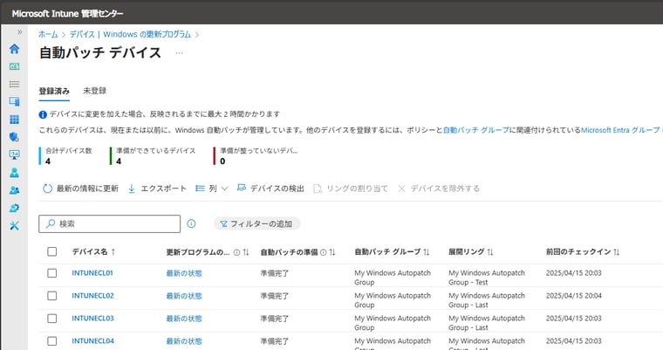This screenshot has width=663, height=350.
Task: Click Microsoft Intune 管理センター title
Action: click(68, 14)
